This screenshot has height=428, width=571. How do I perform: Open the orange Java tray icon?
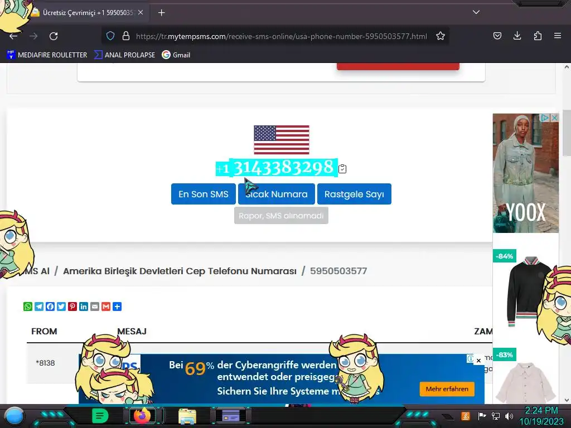466,416
